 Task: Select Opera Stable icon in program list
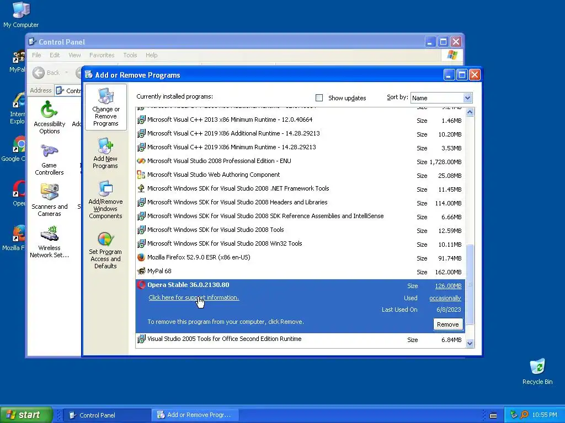[141, 285]
